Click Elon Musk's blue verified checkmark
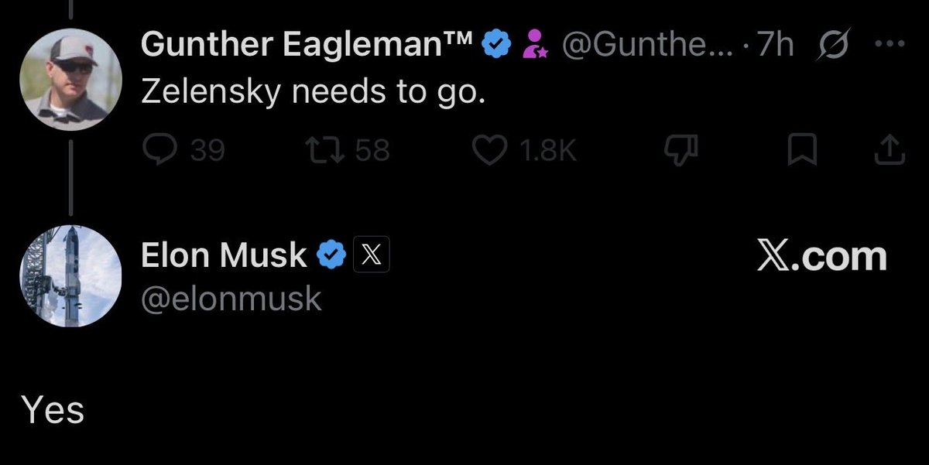The image size is (929, 465). coord(331,255)
